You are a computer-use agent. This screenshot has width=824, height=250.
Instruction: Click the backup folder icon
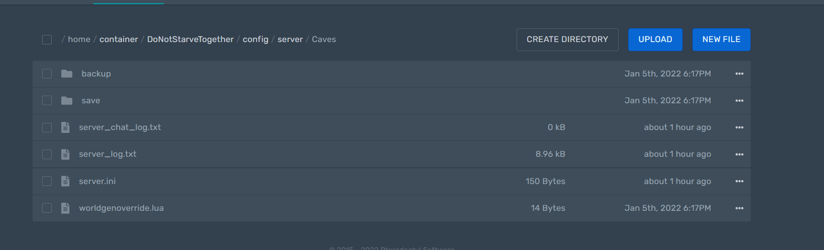[67, 74]
